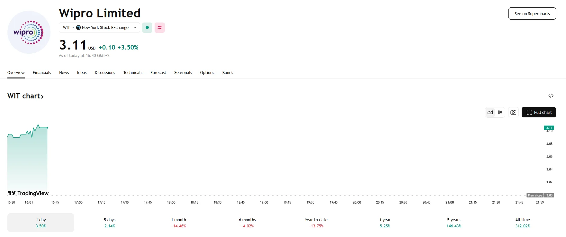Viewport: 566px width, 237px height.
Task: Switch to candlestick chart style icon
Action: tap(500, 112)
